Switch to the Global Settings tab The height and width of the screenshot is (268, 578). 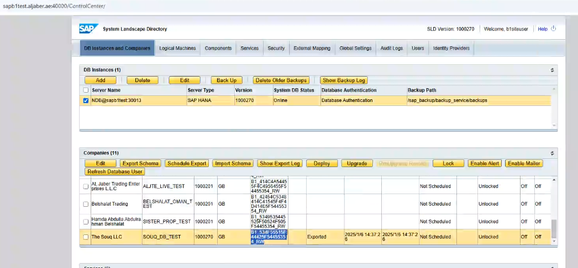(355, 49)
